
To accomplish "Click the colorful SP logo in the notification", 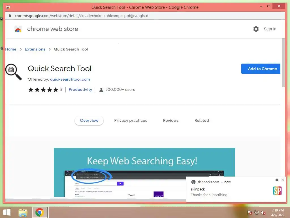I will [x=278, y=190].
